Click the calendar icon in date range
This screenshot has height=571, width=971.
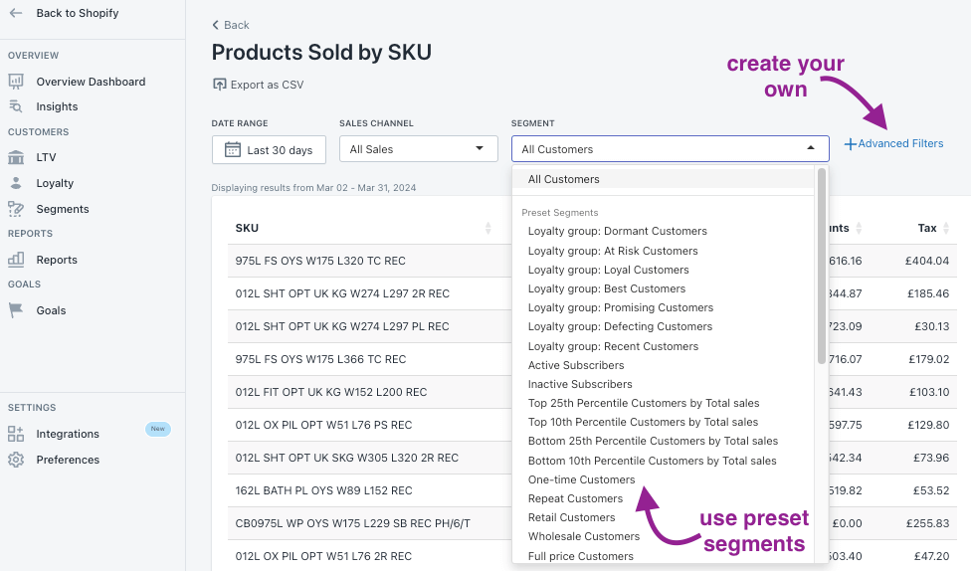pos(232,150)
